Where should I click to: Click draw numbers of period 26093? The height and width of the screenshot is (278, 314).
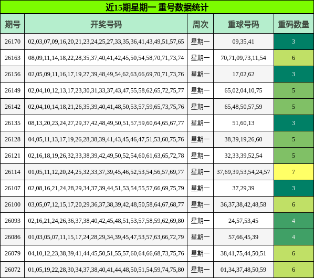pos(106,221)
